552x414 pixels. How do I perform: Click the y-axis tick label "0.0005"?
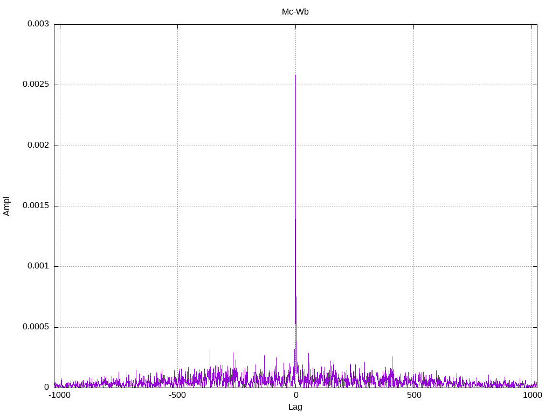point(36,327)
